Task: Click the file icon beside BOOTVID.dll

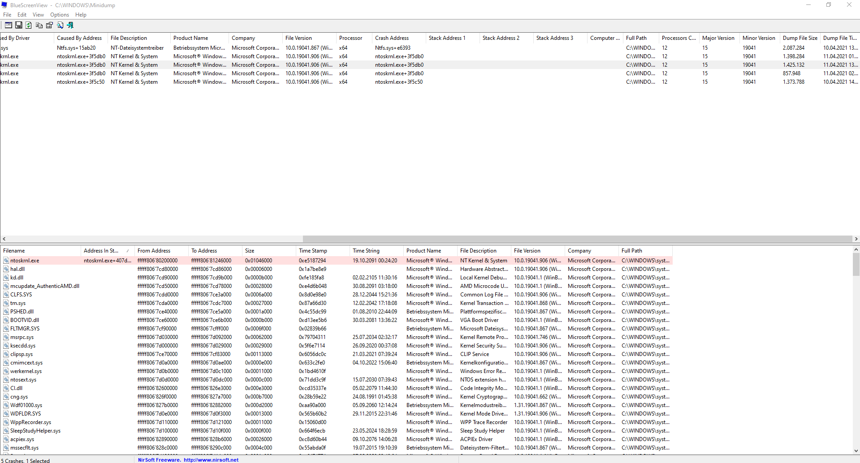Action: point(6,320)
